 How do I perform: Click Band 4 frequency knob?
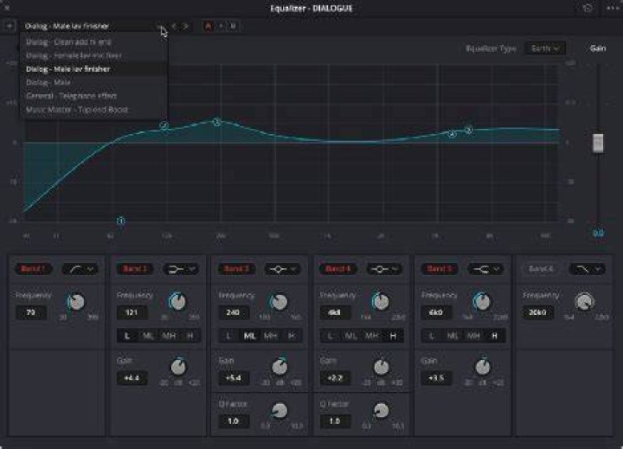coord(381,302)
